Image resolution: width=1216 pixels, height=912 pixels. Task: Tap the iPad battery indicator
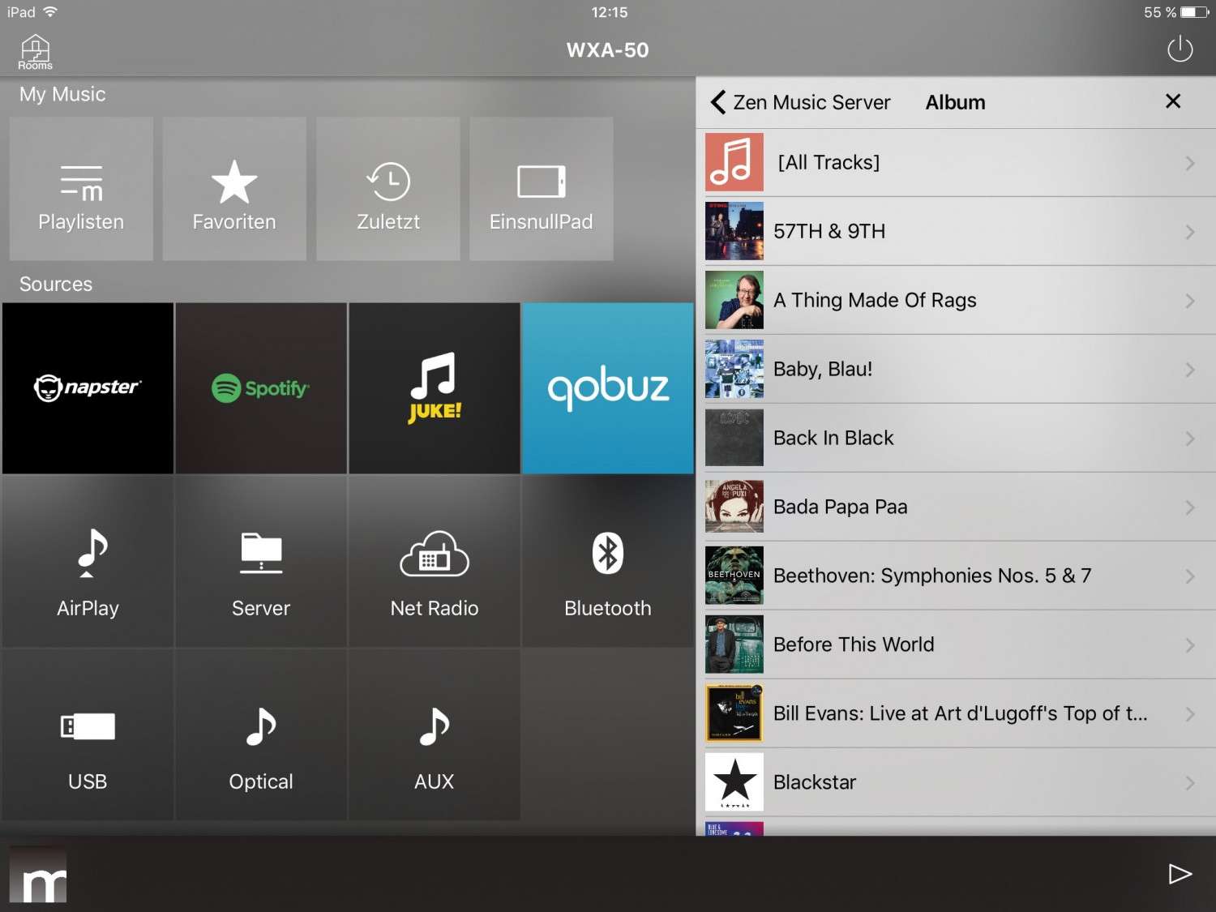click(x=1195, y=12)
